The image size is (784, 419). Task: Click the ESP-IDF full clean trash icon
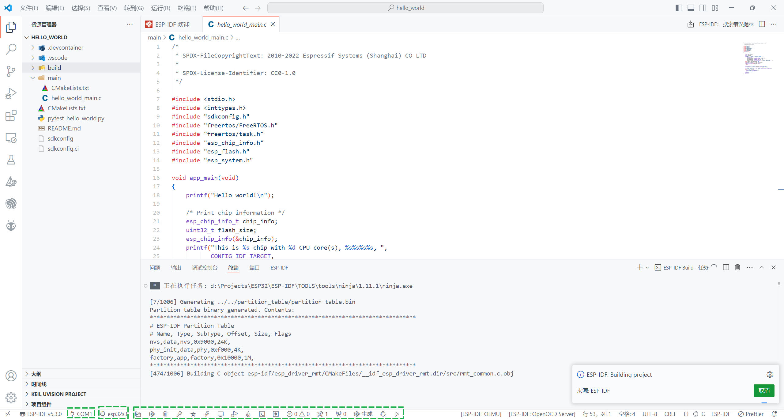165,414
